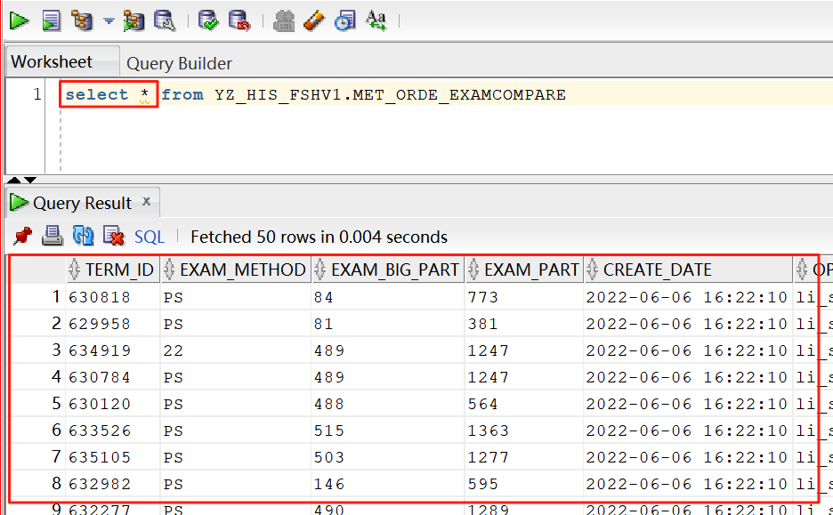
Task: Click the Explain Plan icon
Action: click(x=83, y=20)
